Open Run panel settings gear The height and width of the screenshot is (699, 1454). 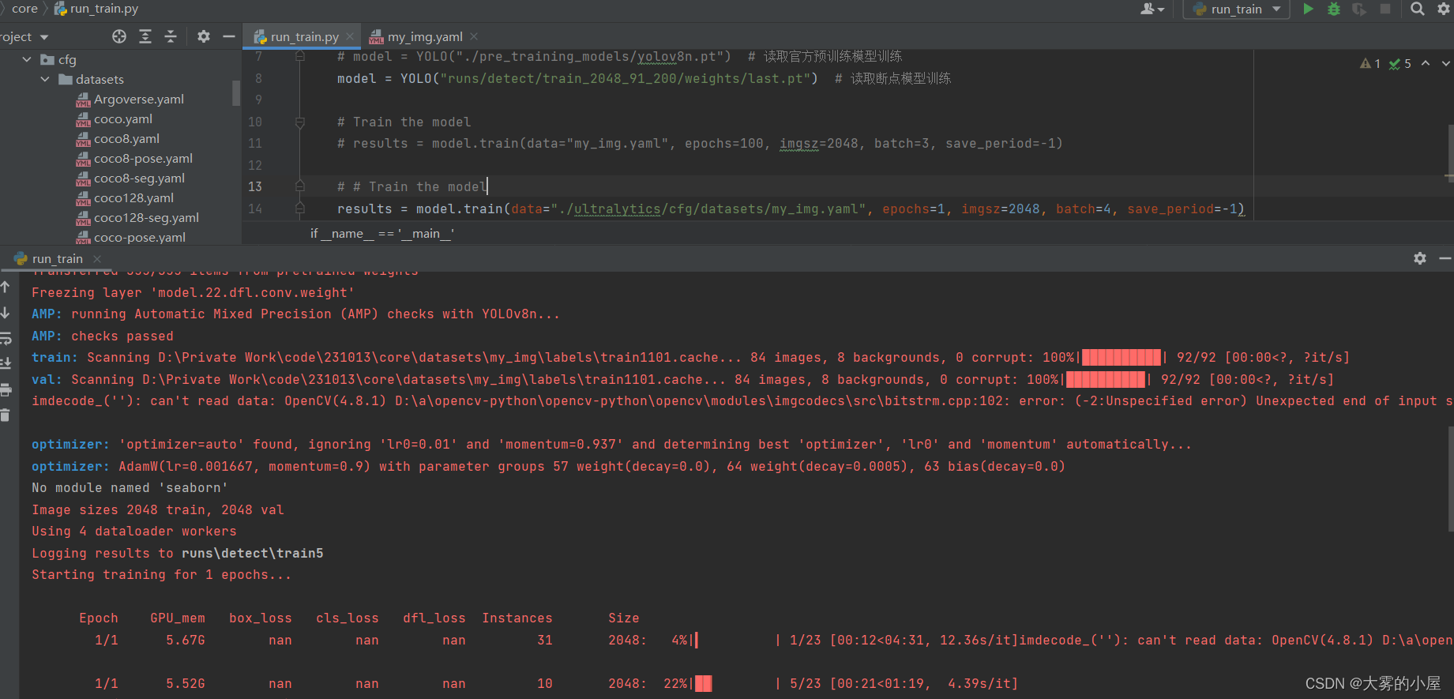point(1420,258)
